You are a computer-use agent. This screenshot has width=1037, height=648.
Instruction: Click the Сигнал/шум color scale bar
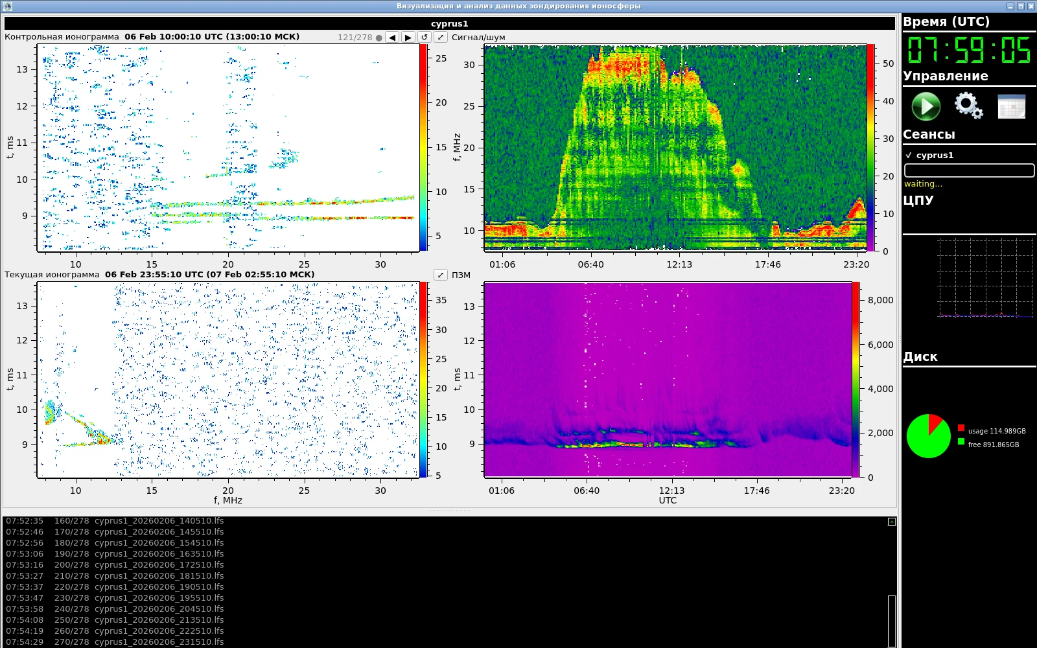click(x=870, y=147)
